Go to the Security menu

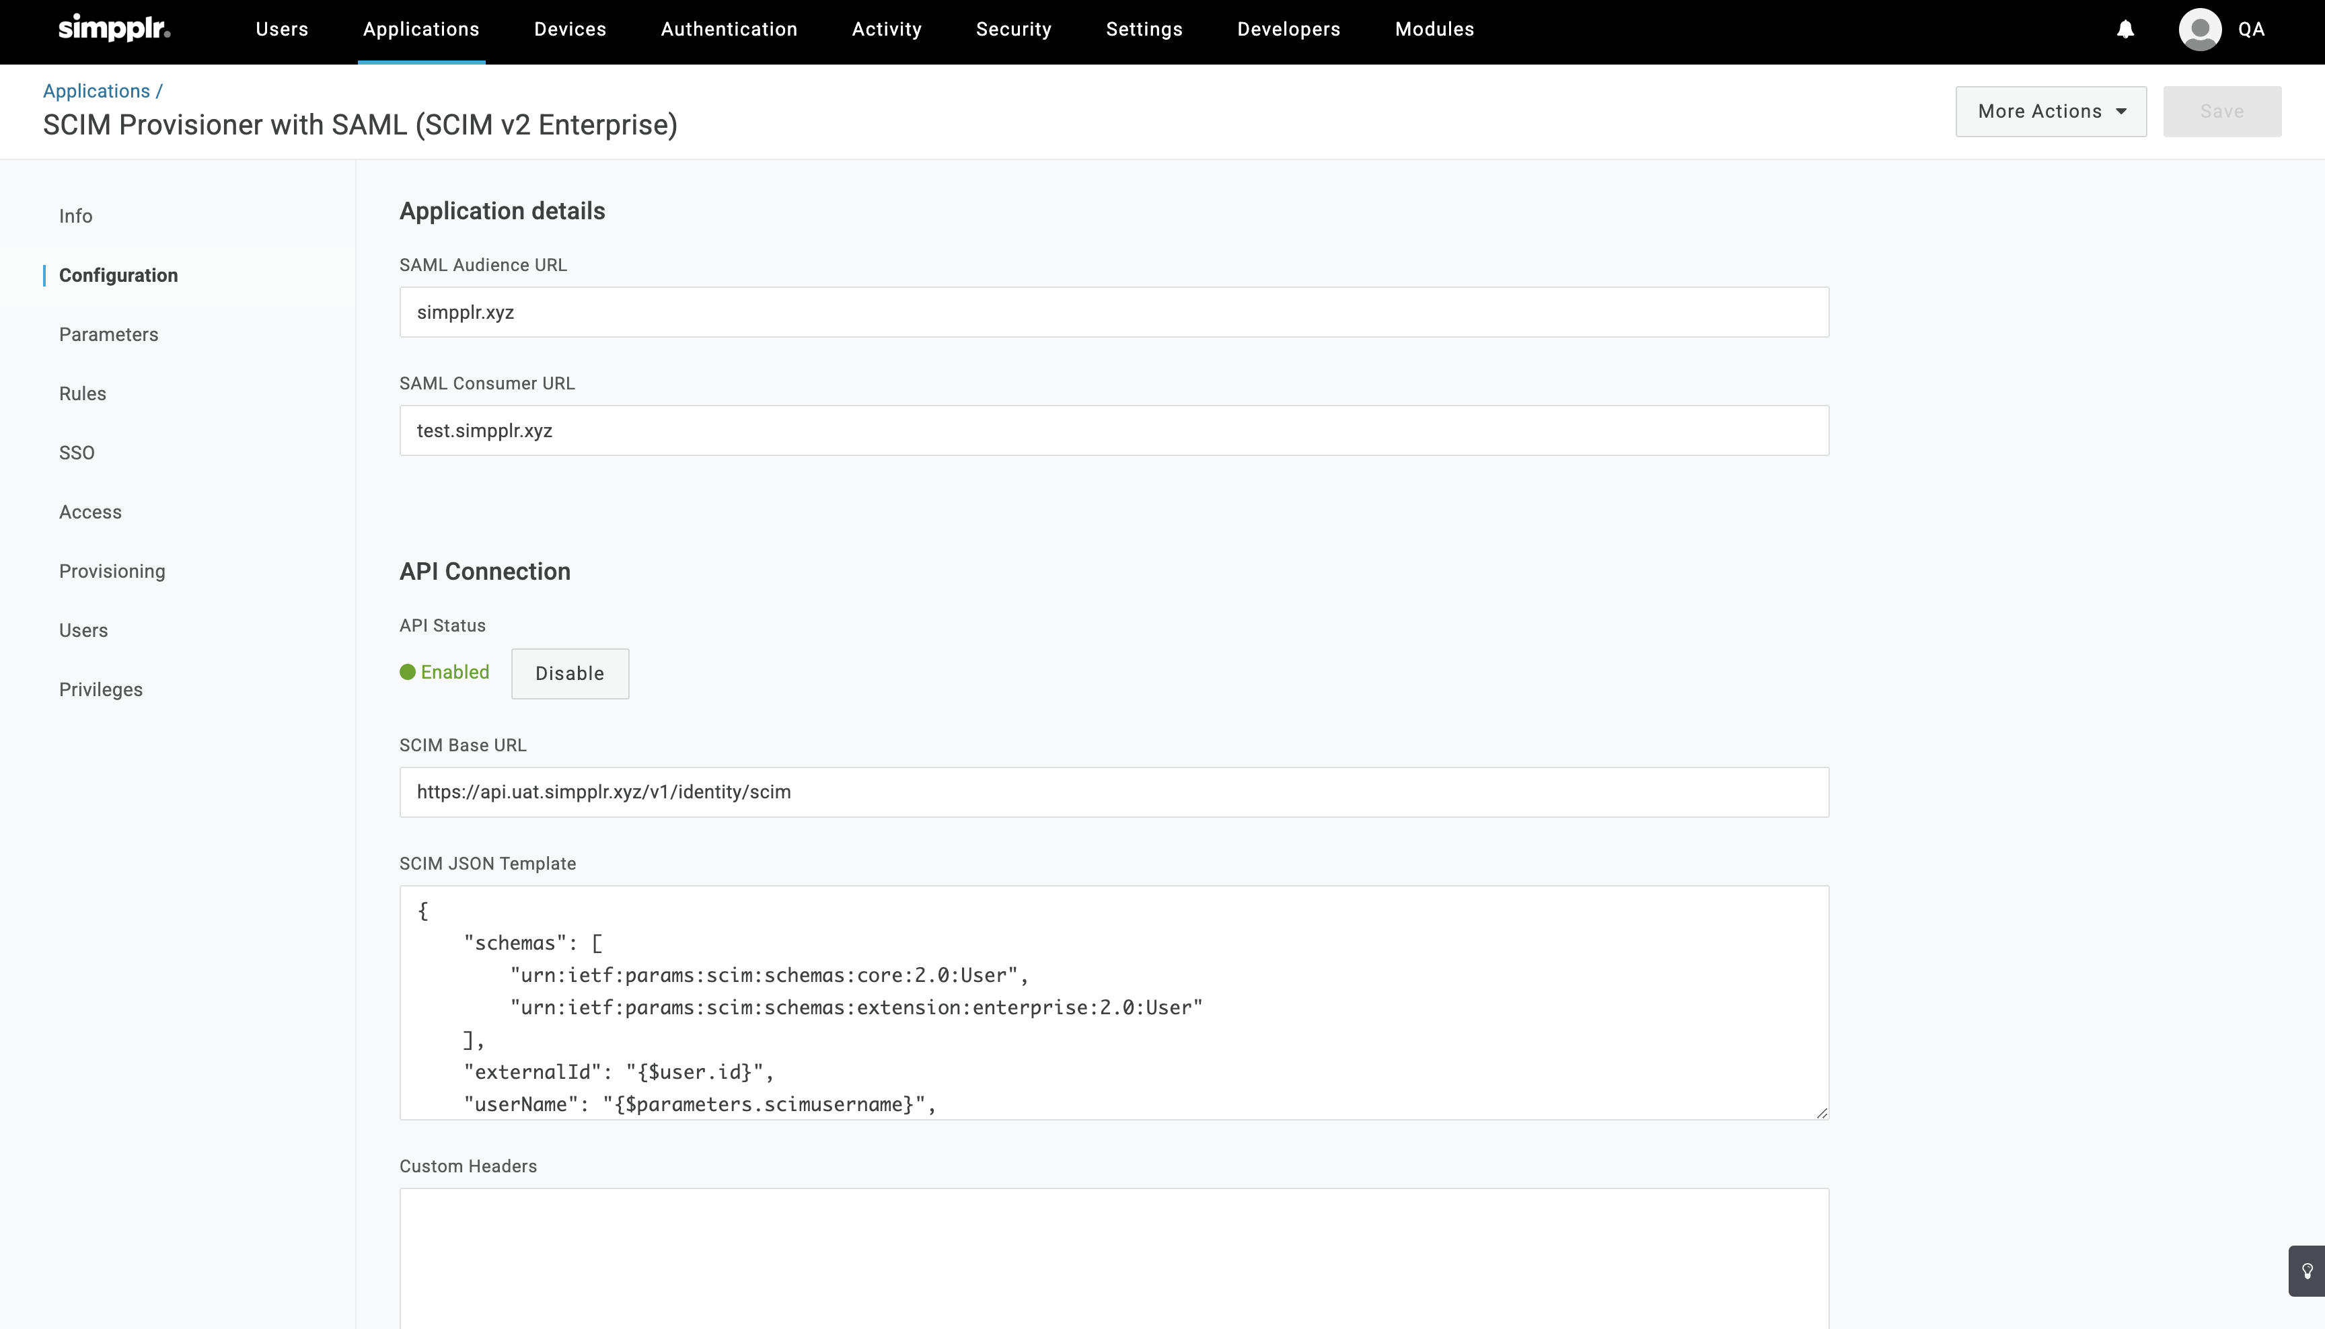pos(1013,29)
